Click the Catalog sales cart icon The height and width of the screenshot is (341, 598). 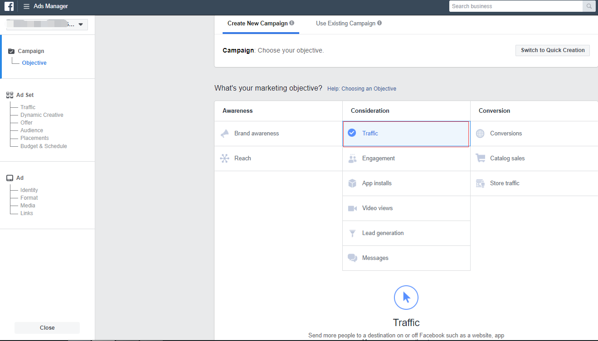(480, 158)
